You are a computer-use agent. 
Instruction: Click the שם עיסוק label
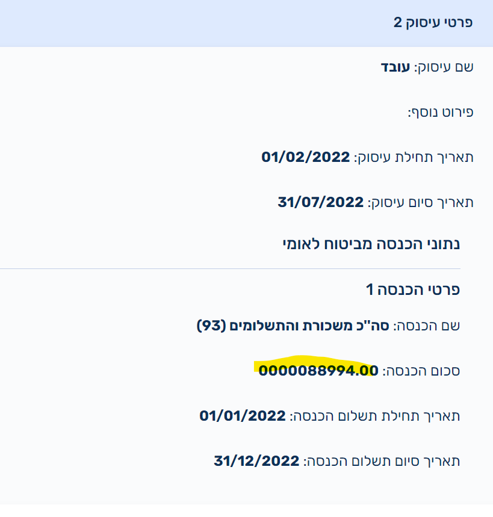coord(444,66)
